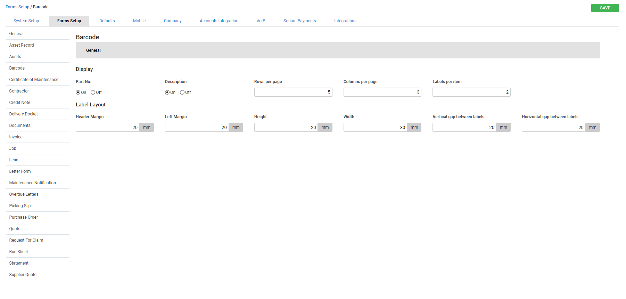Turn Part No. display Off
This screenshot has height=299, width=626.
[x=93, y=92]
